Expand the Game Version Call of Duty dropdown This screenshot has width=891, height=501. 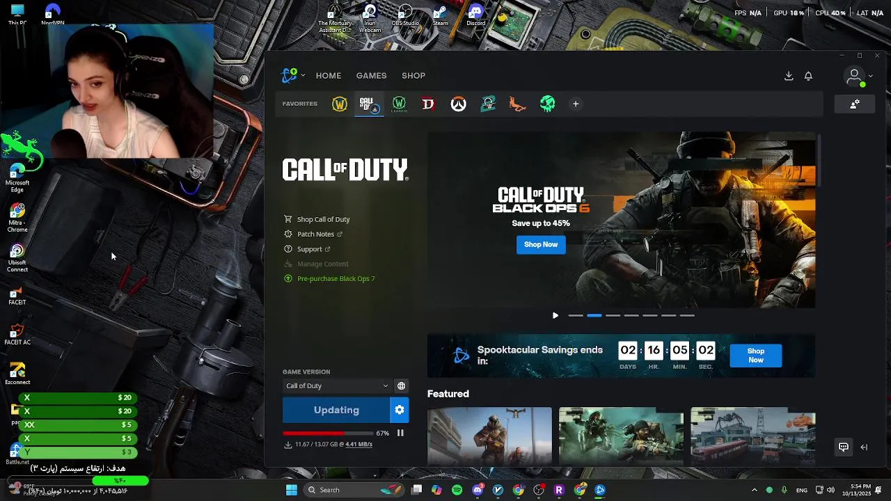coord(337,385)
